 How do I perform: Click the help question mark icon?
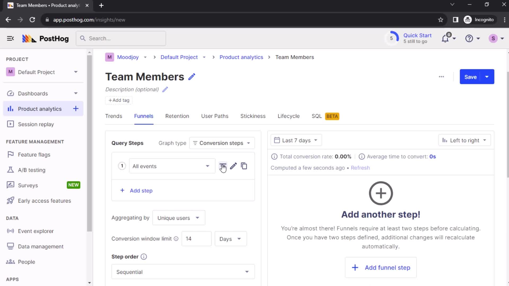[x=469, y=38]
